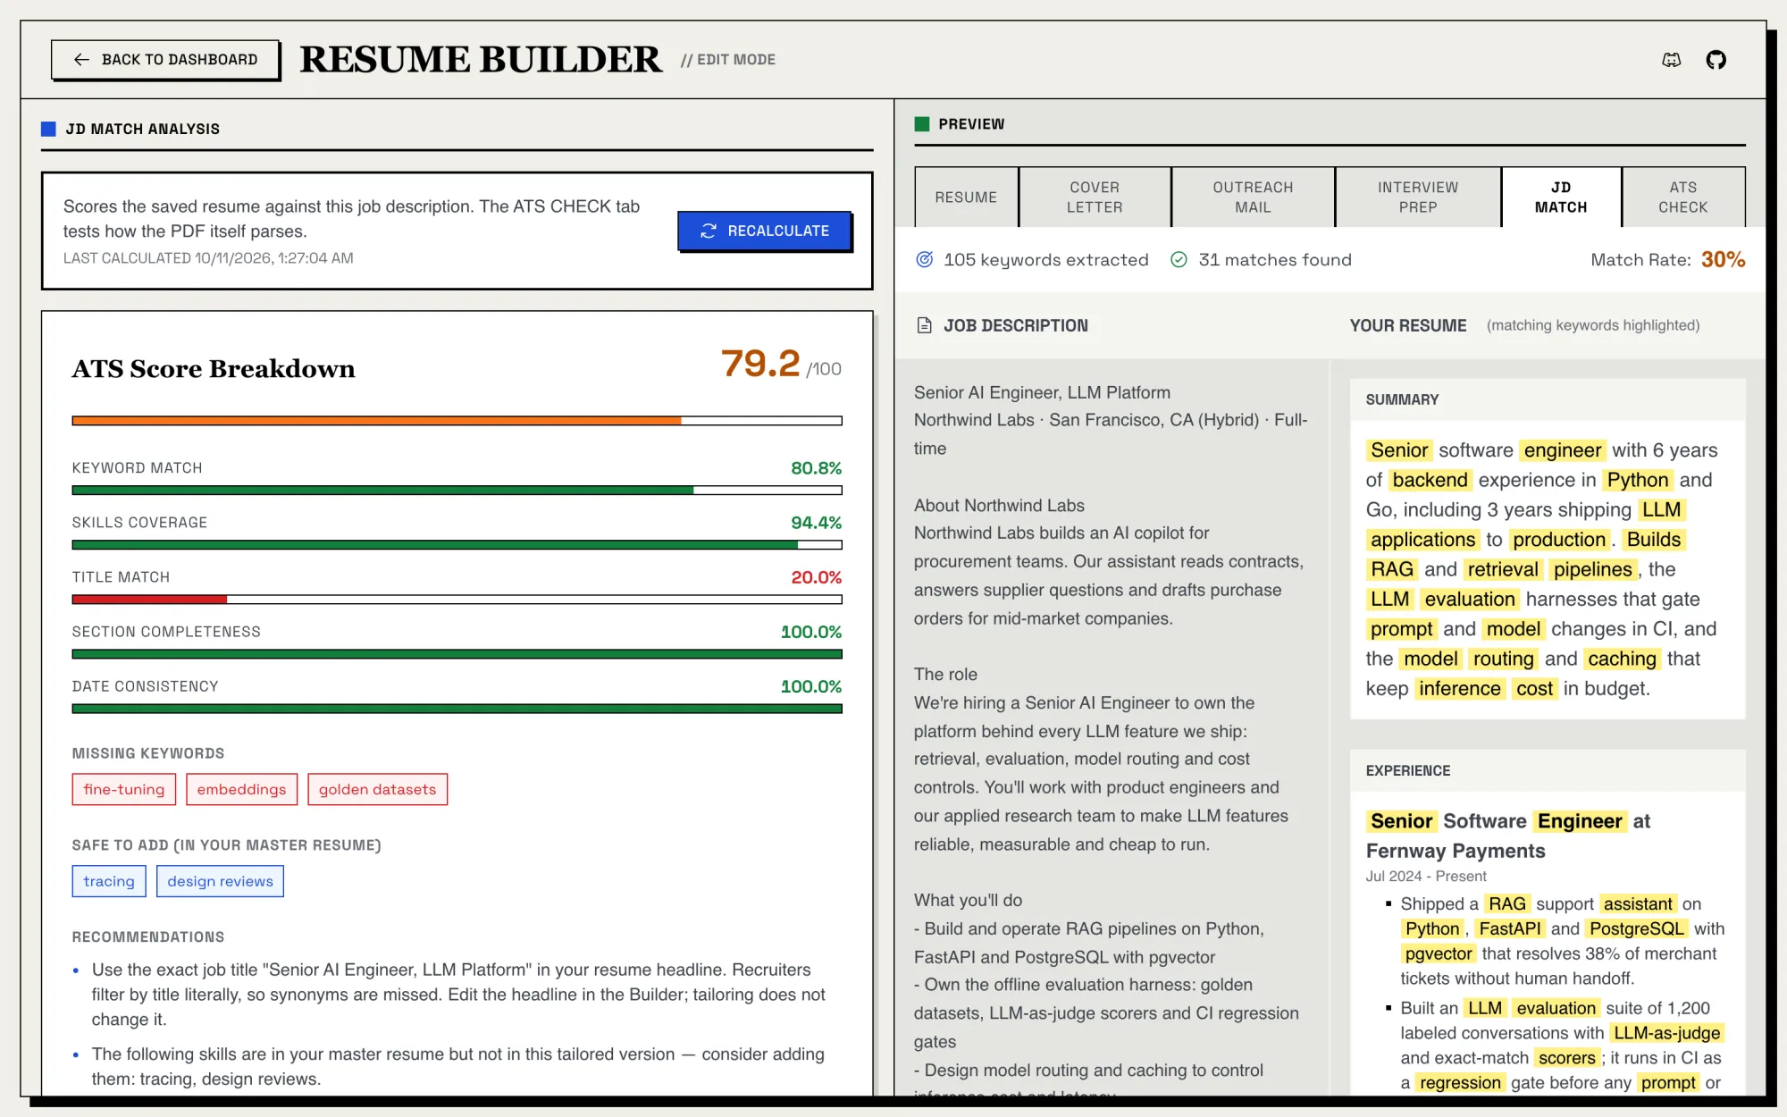Click the recalculate refresh icon
This screenshot has height=1117, width=1787.
click(x=709, y=231)
